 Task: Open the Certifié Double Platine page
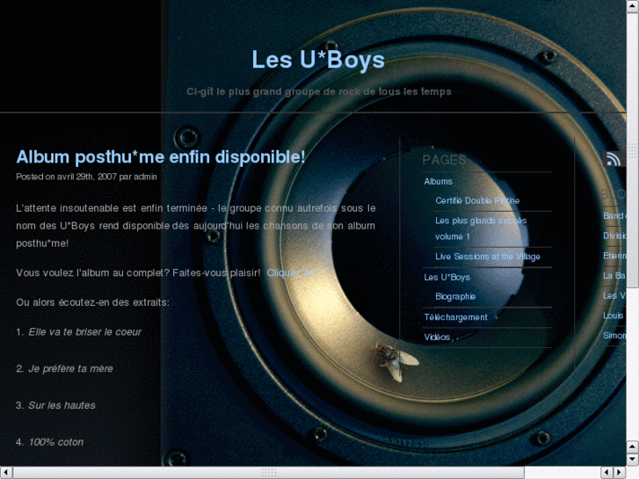(x=477, y=200)
